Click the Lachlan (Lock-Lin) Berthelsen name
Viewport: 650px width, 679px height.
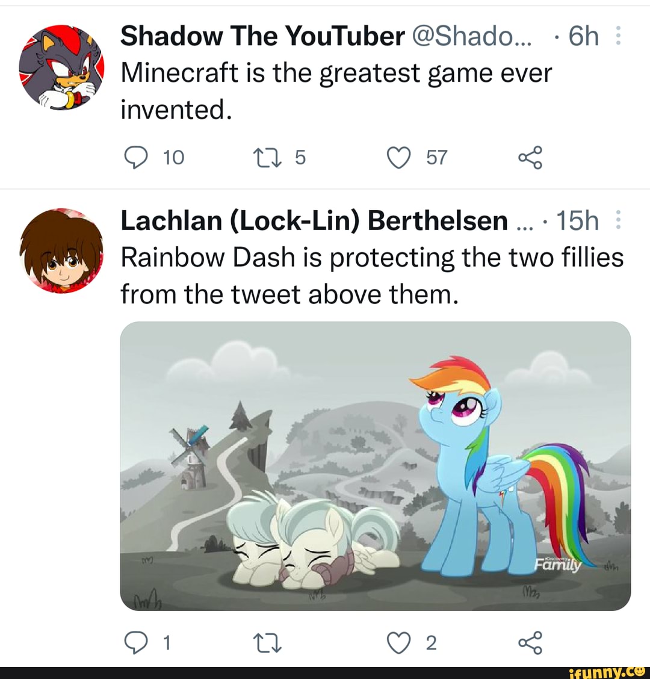(x=314, y=221)
